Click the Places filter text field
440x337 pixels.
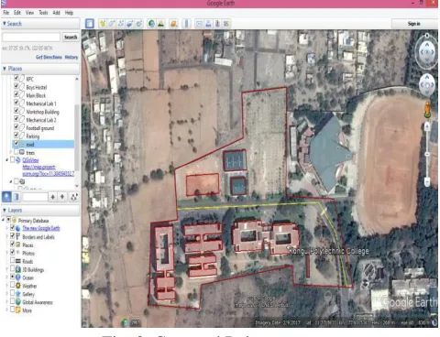(36, 197)
